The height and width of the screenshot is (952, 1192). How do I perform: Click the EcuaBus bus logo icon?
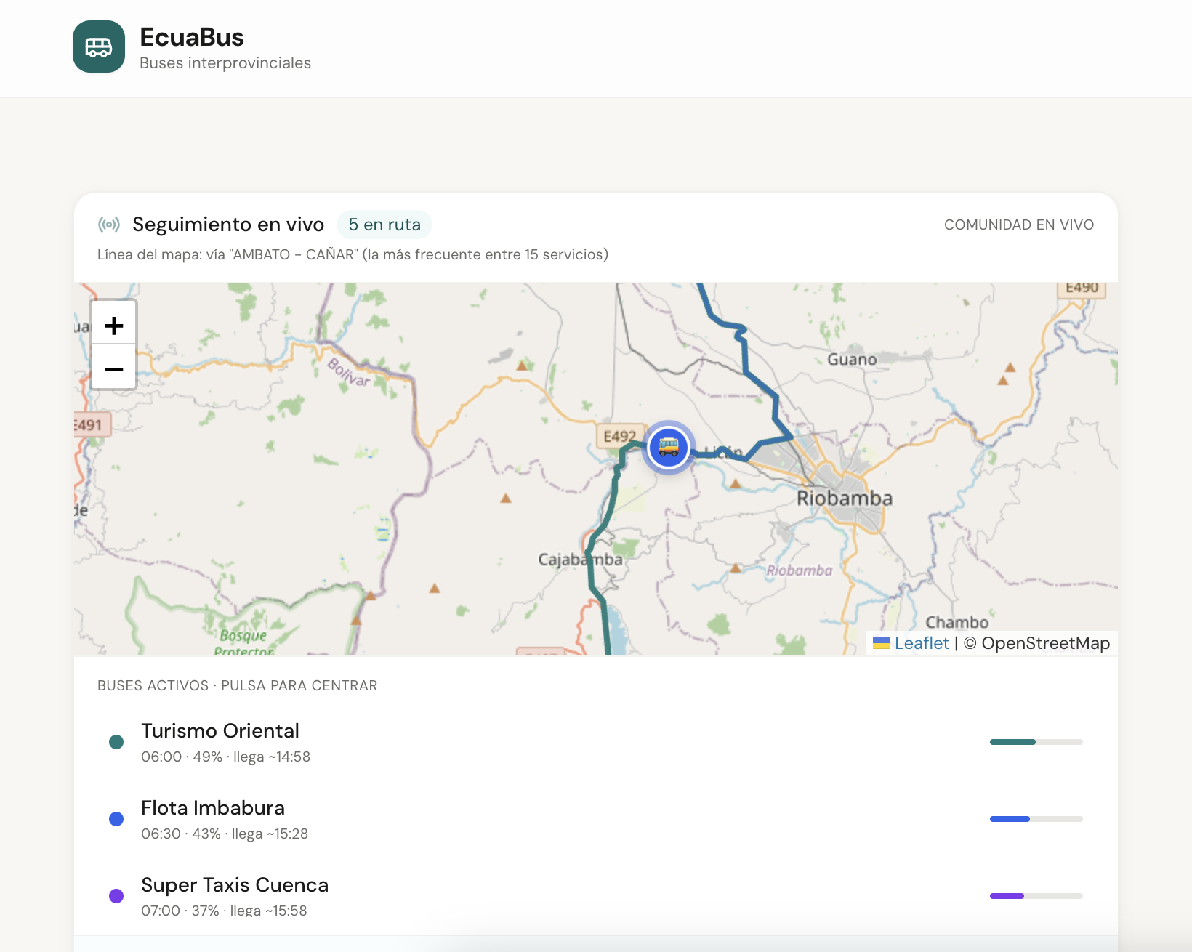click(99, 47)
